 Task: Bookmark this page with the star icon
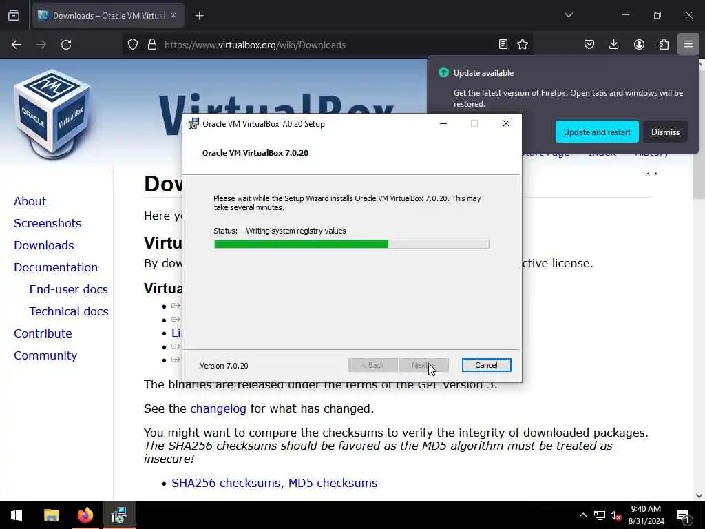pyautogui.click(x=523, y=44)
